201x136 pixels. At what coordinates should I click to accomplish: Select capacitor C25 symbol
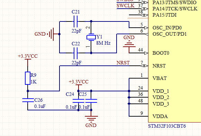91,101
